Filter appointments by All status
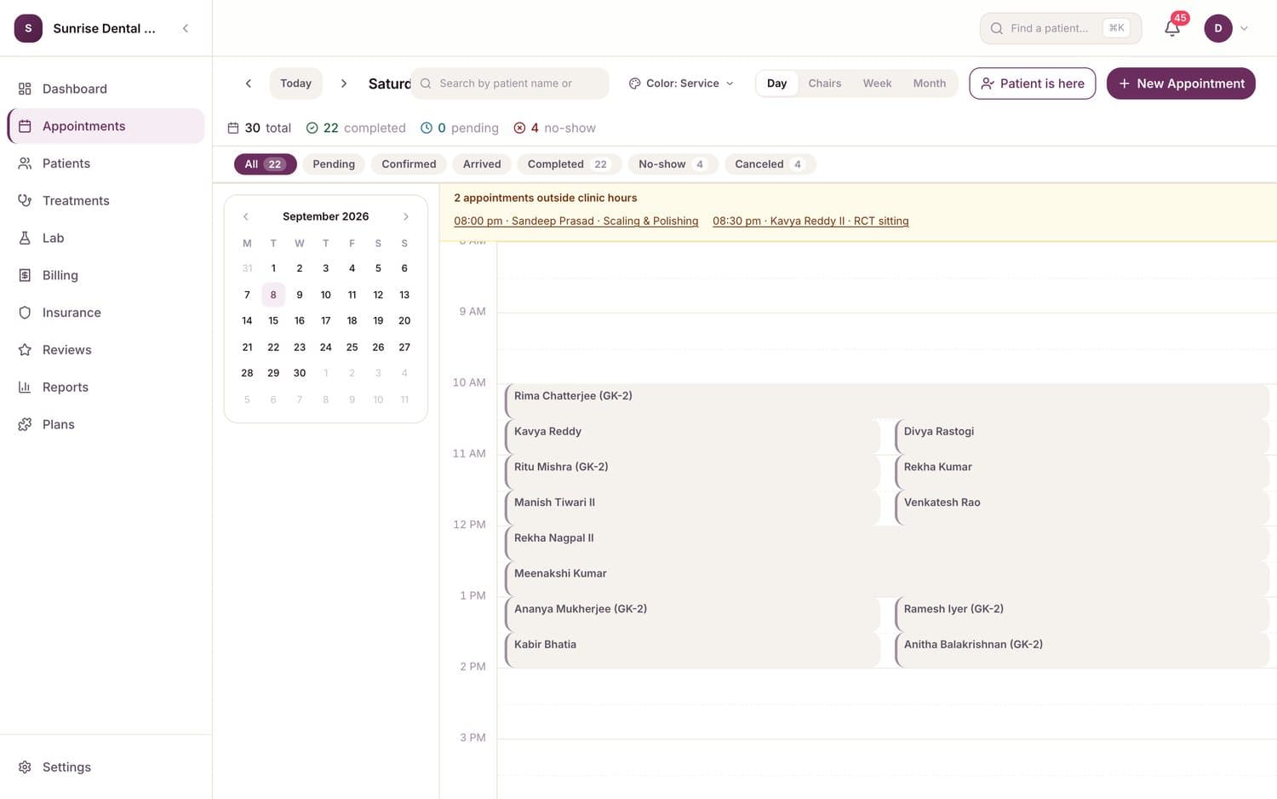 [x=265, y=164]
